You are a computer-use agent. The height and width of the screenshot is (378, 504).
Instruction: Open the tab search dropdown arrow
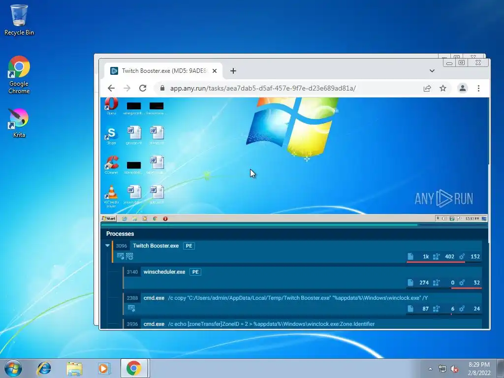point(432,71)
